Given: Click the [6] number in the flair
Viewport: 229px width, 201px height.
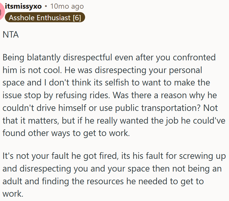Looking at the screenshot, I should pos(77,18).
